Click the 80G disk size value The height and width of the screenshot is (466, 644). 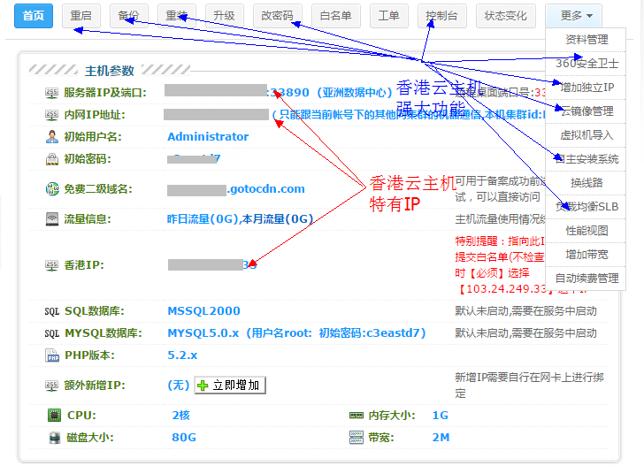click(x=184, y=438)
